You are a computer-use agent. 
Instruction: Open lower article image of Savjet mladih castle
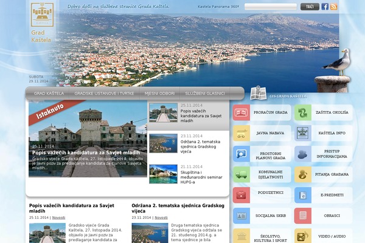(x=47, y=233)
